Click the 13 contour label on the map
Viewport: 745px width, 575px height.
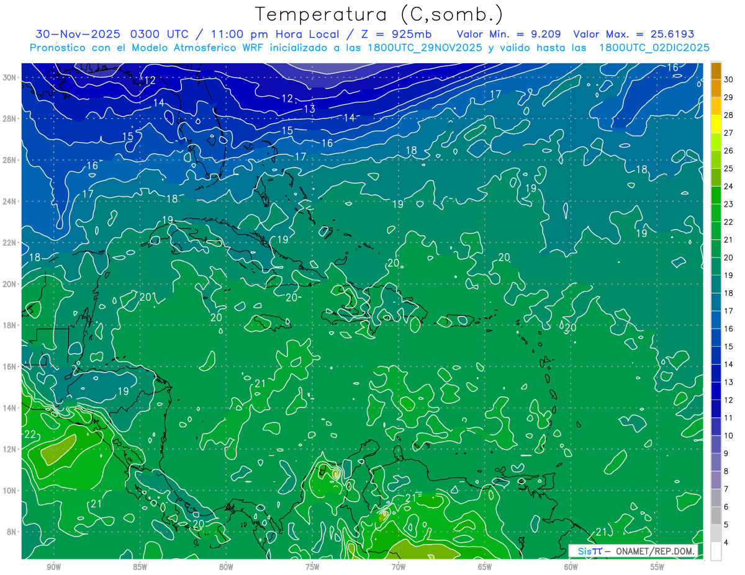tap(309, 109)
